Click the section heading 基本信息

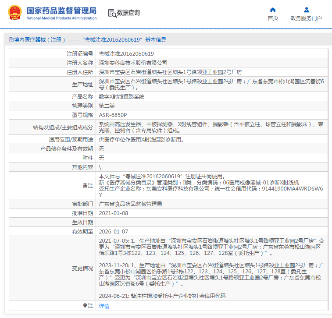[x=156, y=40]
